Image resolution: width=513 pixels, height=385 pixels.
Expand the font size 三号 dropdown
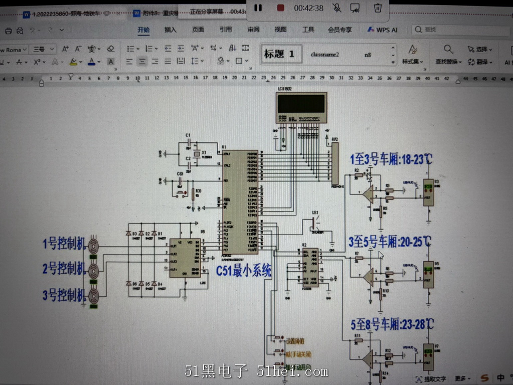[52, 50]
